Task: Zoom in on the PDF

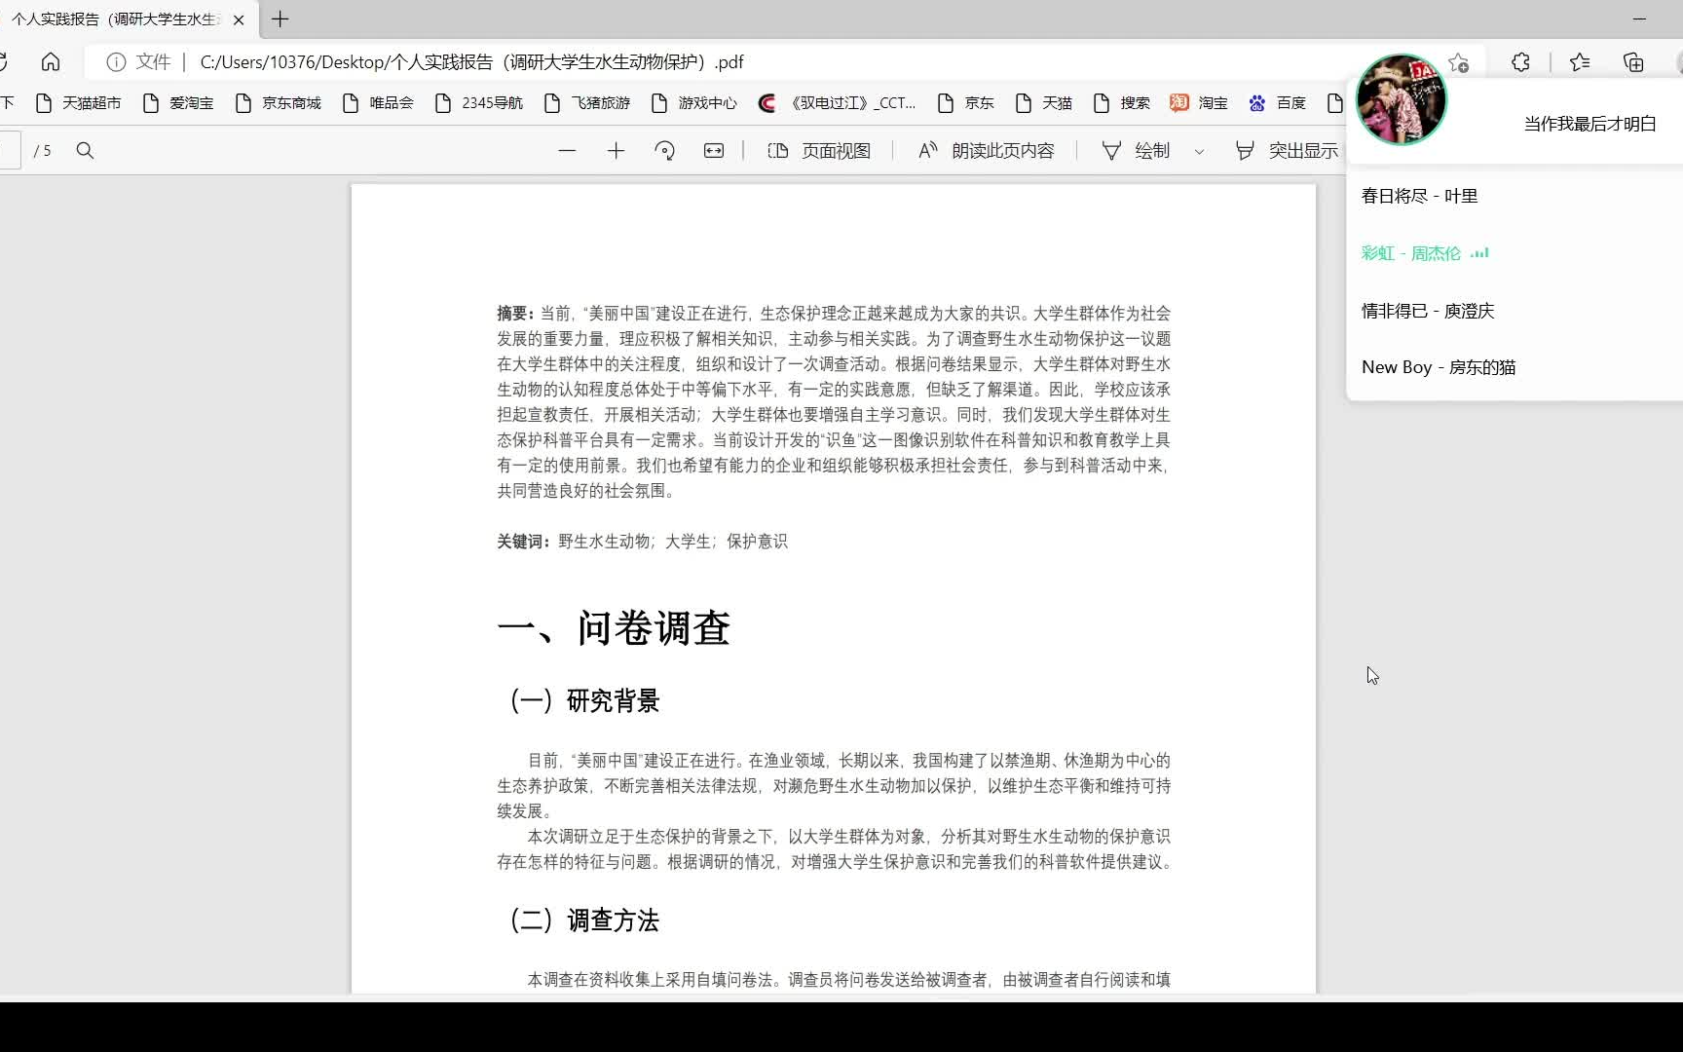Action: [x=616, y=150]
